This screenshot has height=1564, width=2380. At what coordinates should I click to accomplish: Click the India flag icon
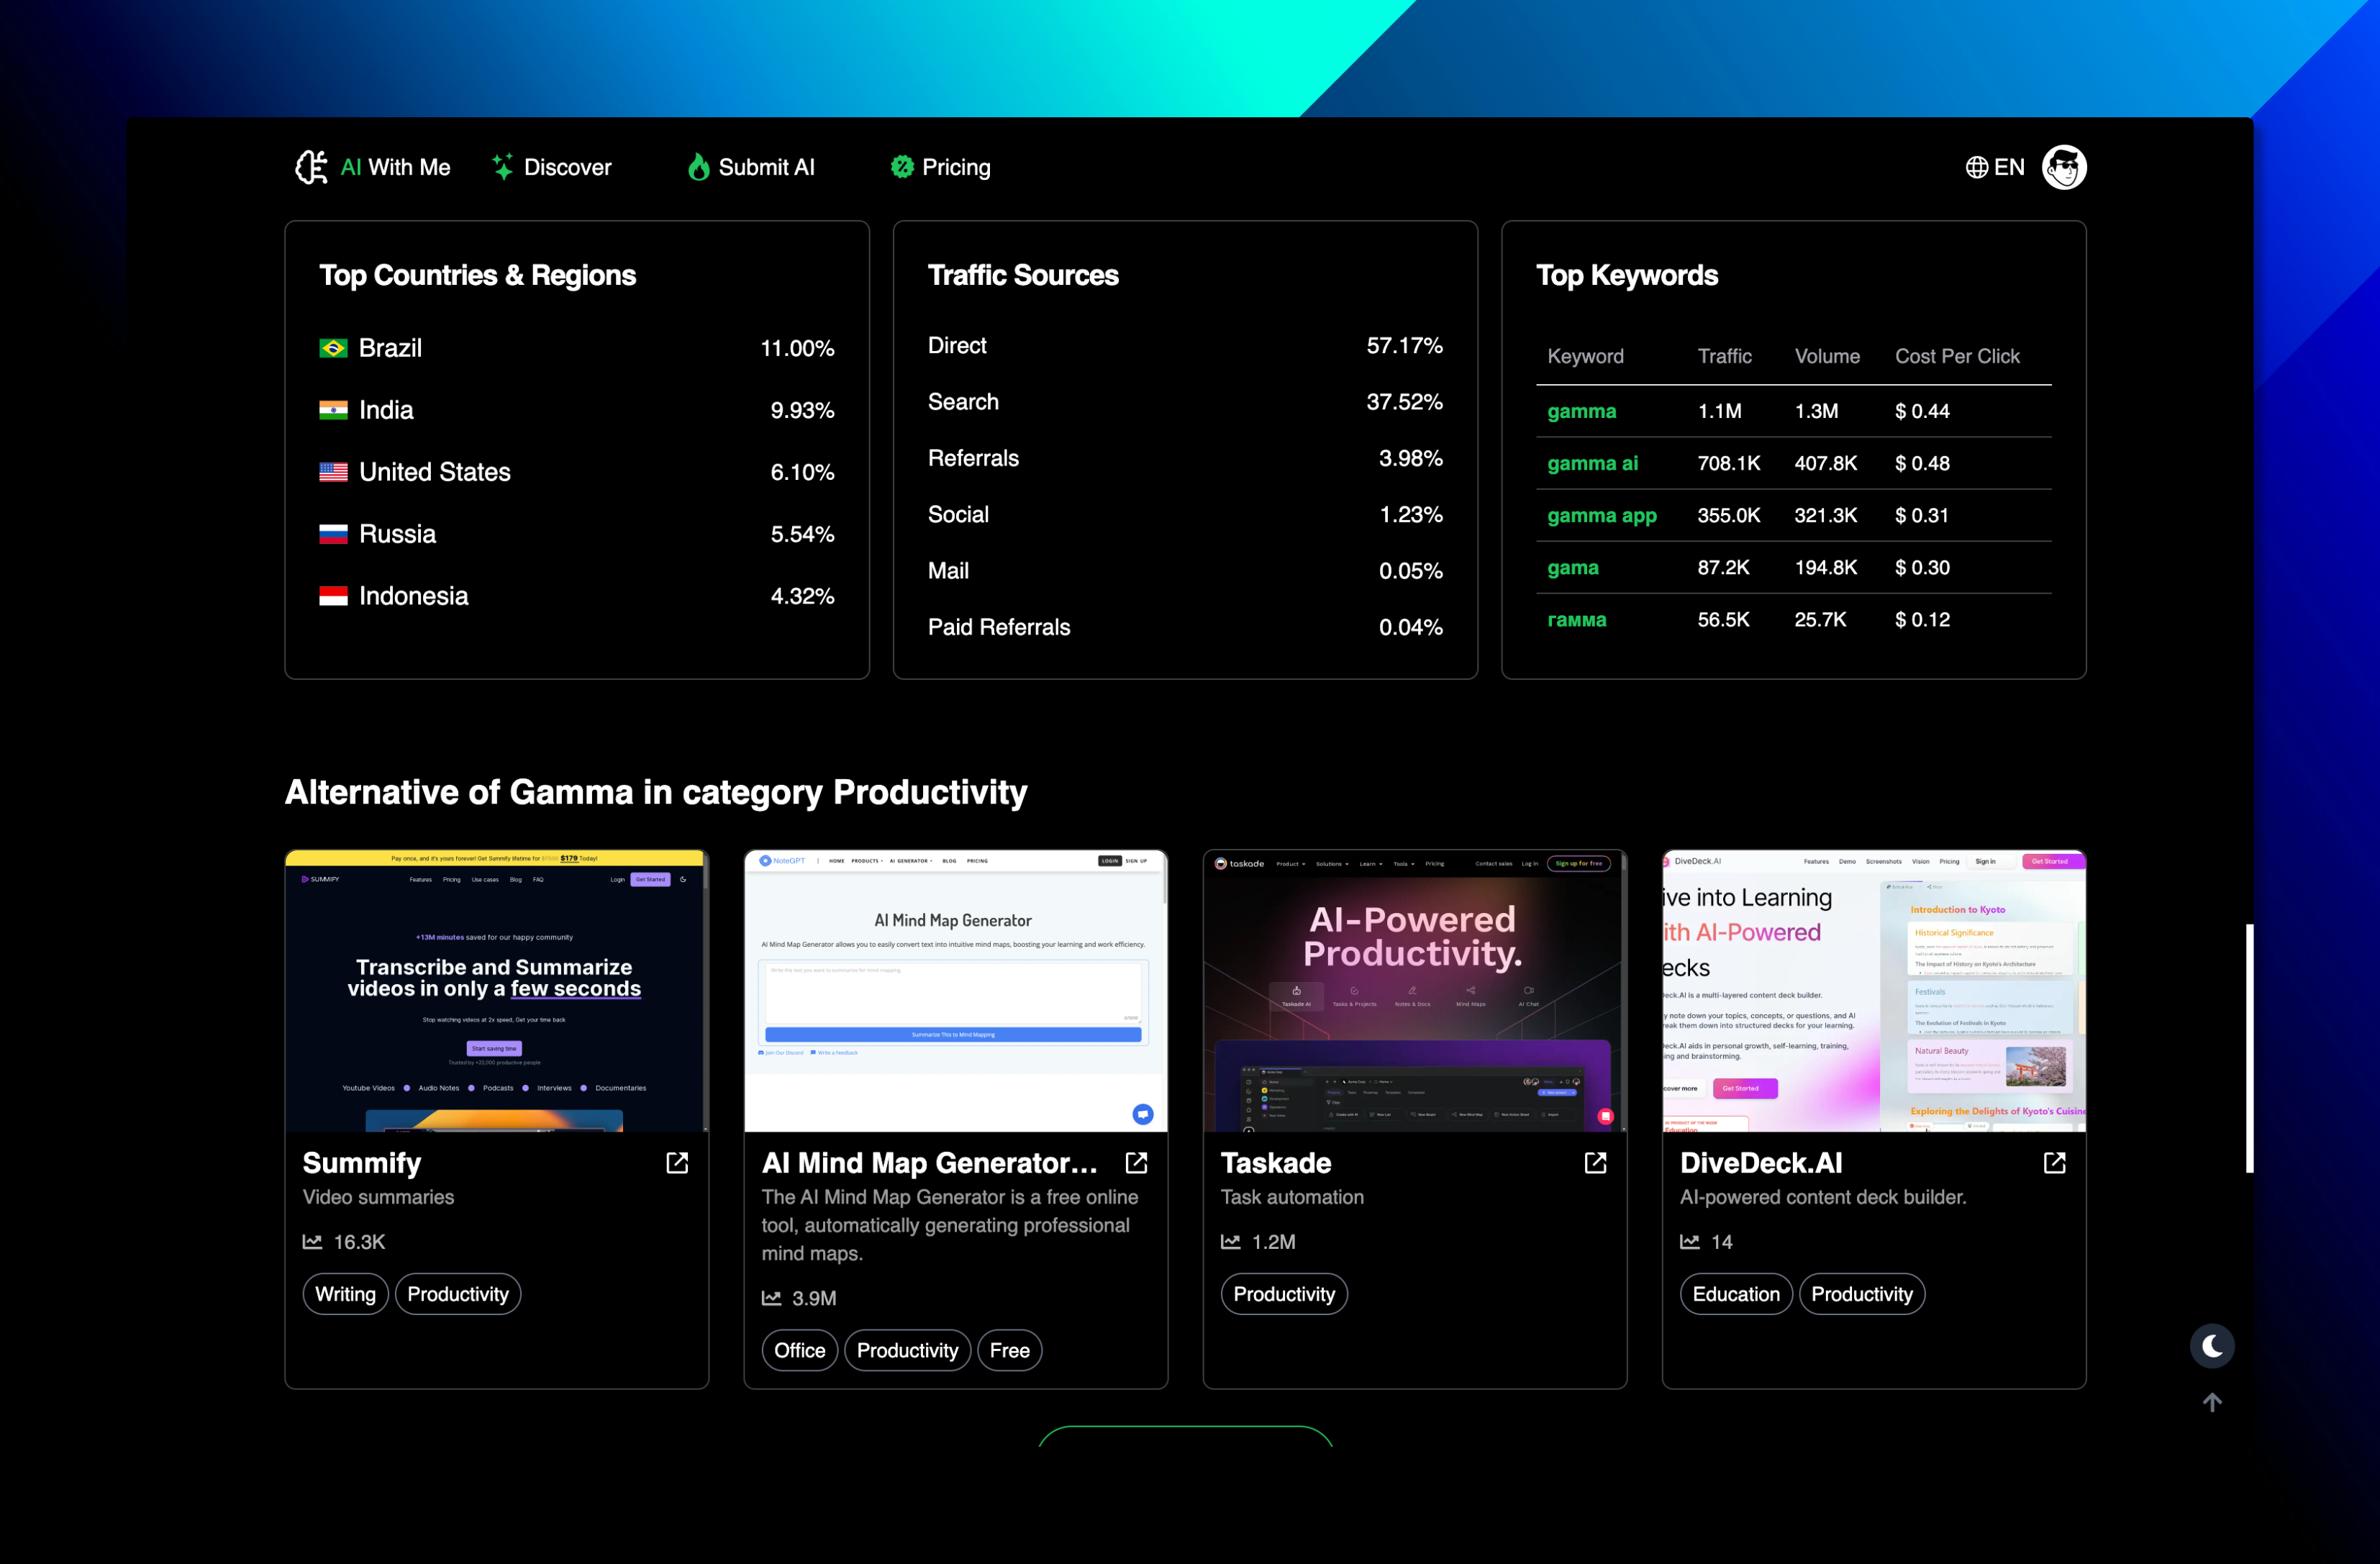333,410
